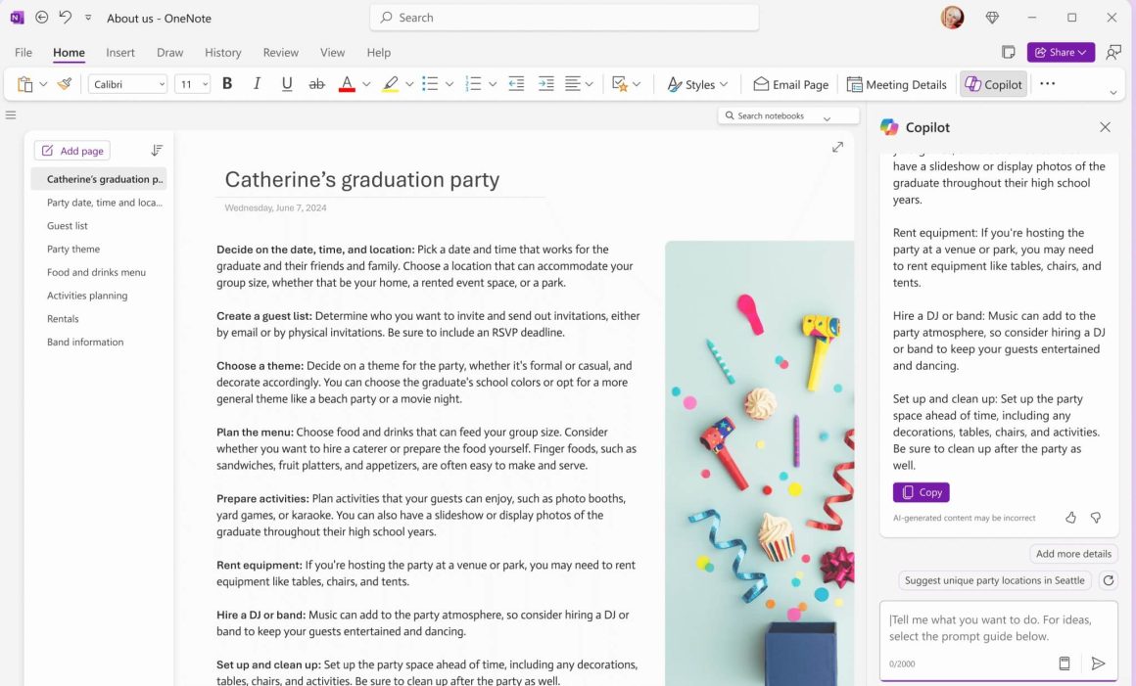
Task: Toggle the Copilot ribbon button
Action: 993,85
